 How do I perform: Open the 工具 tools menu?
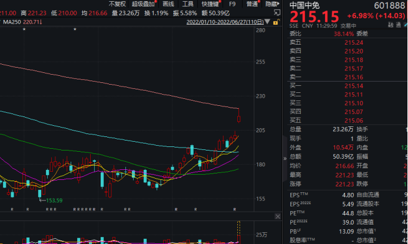[x=187, y=4]
